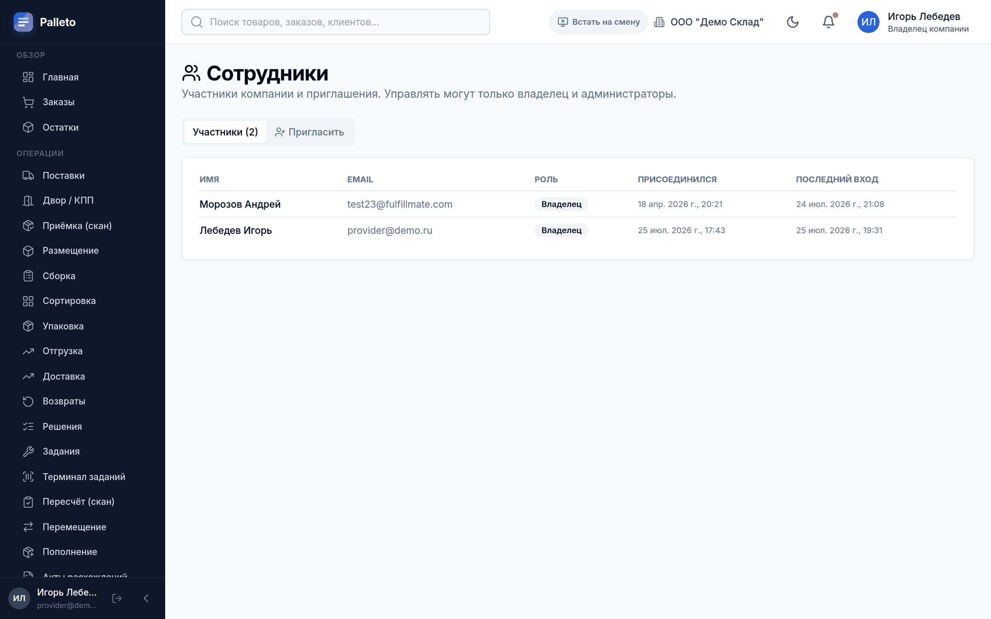Click email test23@fulfillmate.com
The height and width of the screenshot is (619, 991).
coord(400,204)
